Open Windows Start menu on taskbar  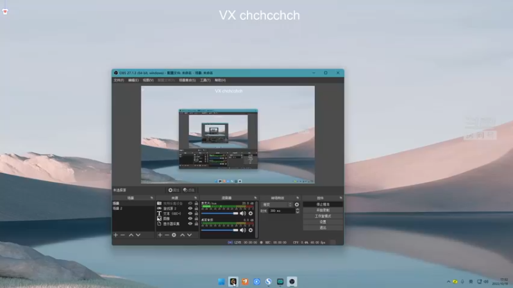pyautogui.click(x=221, y=282)
